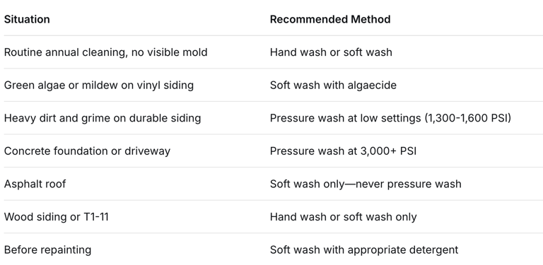Click the 'T1-11' text in wood siding row
This screenshot has width=543, height=265.
coord(96,217)
